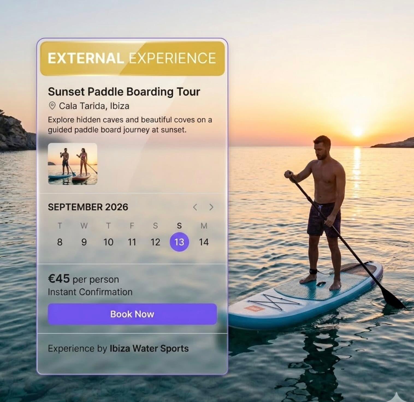Click the Ibiza Water Sports provider link
The height and width of the screenshot is (402, 414).
pyautogui.click(x=149, y=348)
